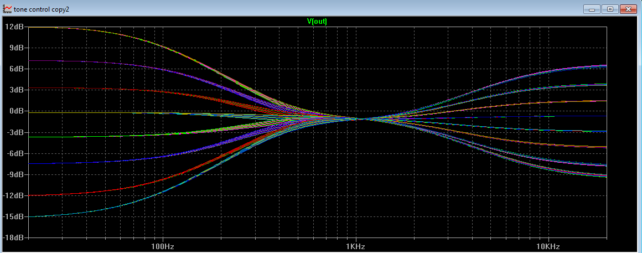Click the -3dB vertical axis label
This screenshot has height=253, width=642.
[x=16, y=132]
